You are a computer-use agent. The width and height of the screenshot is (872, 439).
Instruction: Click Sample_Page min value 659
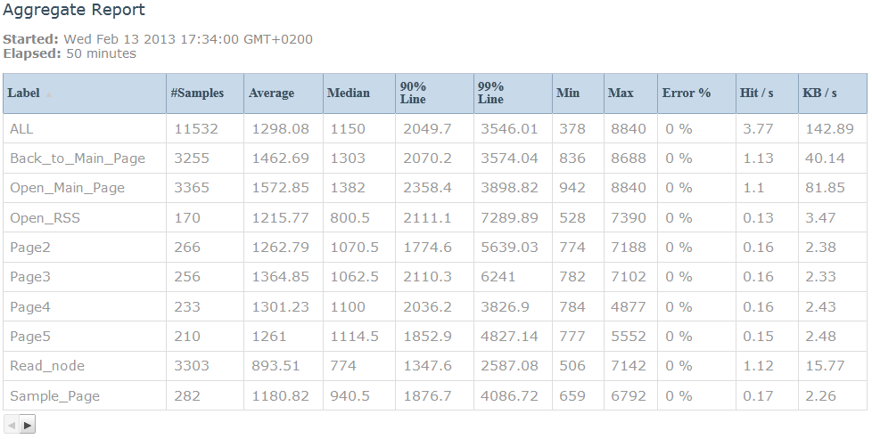coord(572,395)
